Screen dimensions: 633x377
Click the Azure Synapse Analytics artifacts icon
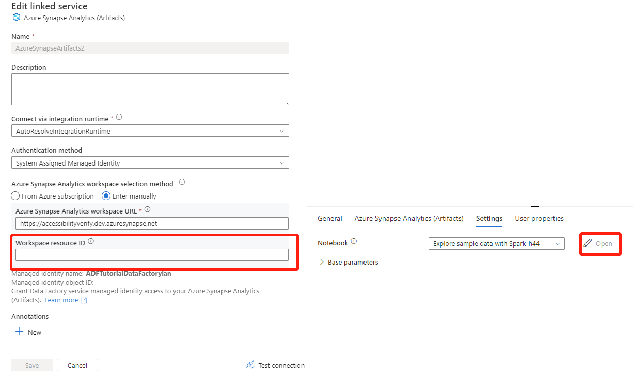tap(16, 18)
